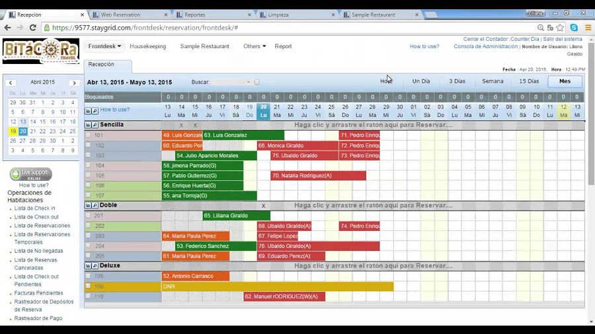Click the Bitacora Travel logo
595x334 pixels.
click(x=40, y=51)
